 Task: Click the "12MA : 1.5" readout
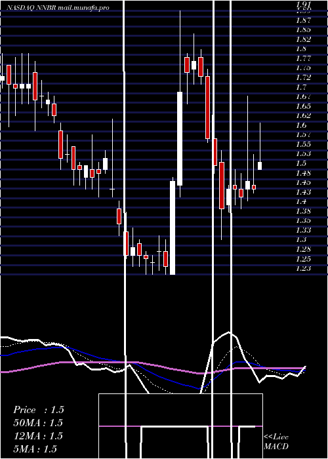pyautogui.click(x=38, y=436)
